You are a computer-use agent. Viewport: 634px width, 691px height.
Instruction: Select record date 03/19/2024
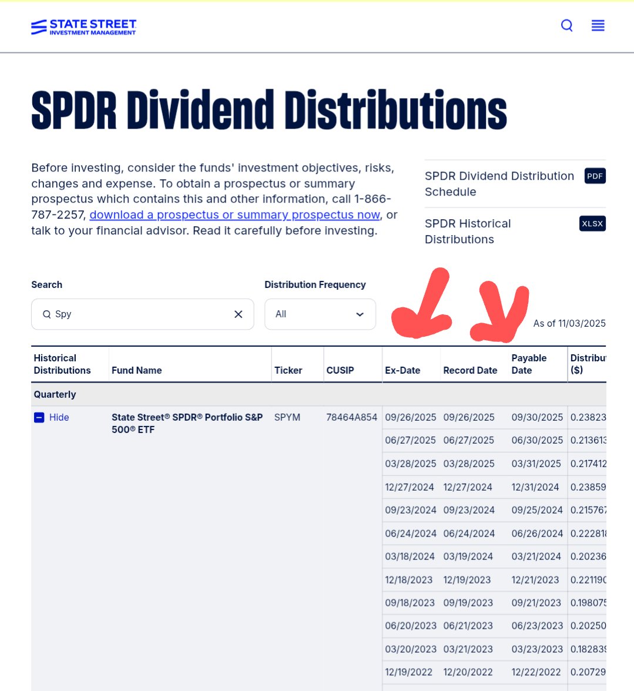point(468,556)
